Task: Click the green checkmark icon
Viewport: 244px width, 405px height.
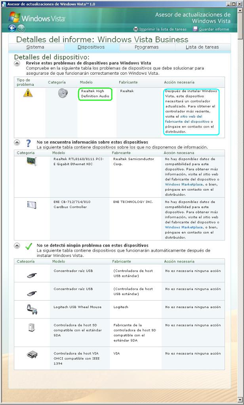Action: click(29, 246)
